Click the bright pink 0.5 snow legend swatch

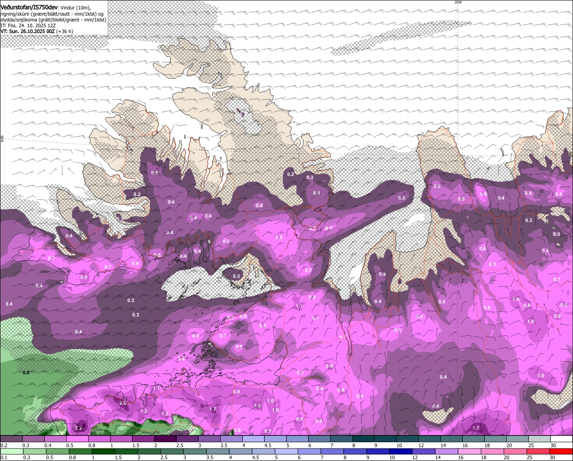click(x=77, y=439)
